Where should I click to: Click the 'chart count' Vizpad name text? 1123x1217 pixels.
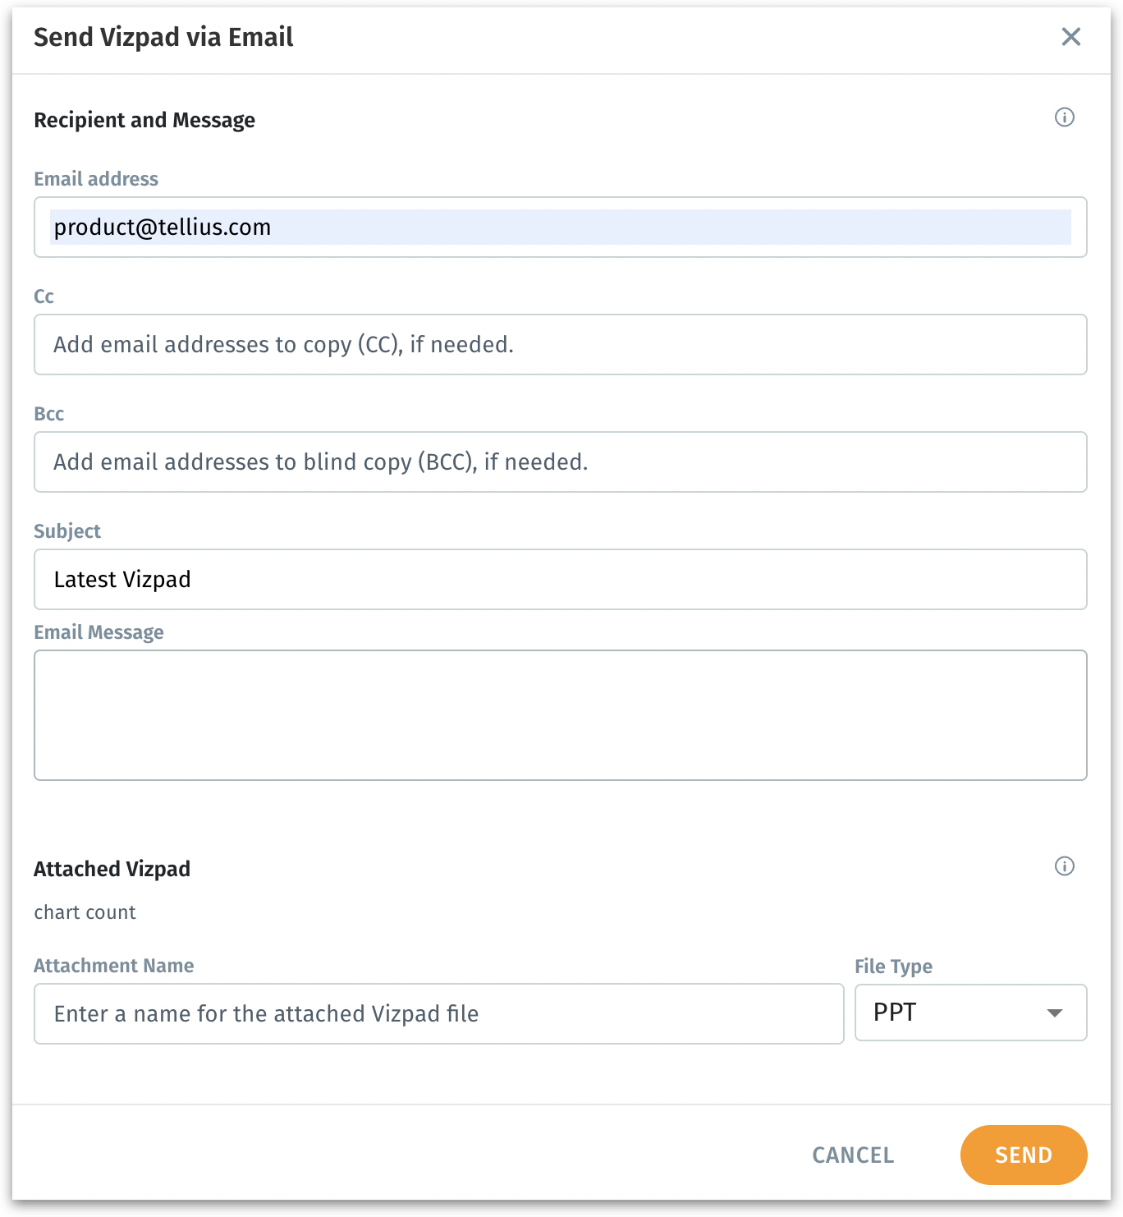(85, 912)
